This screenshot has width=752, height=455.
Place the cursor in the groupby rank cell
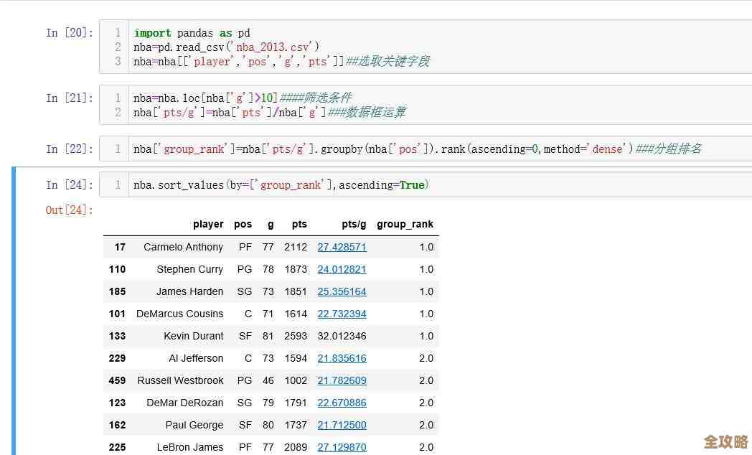pos(431,149)
